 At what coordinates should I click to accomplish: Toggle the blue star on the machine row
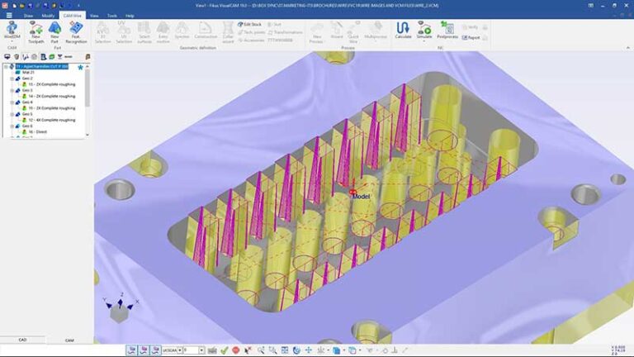click(x=80, y=66)
